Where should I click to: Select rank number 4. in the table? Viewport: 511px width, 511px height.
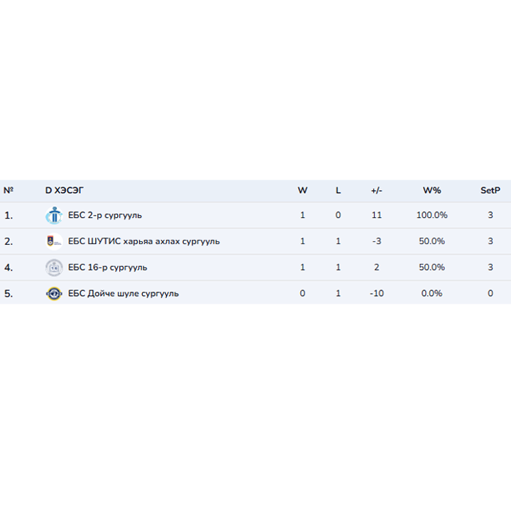pos(9,268)
